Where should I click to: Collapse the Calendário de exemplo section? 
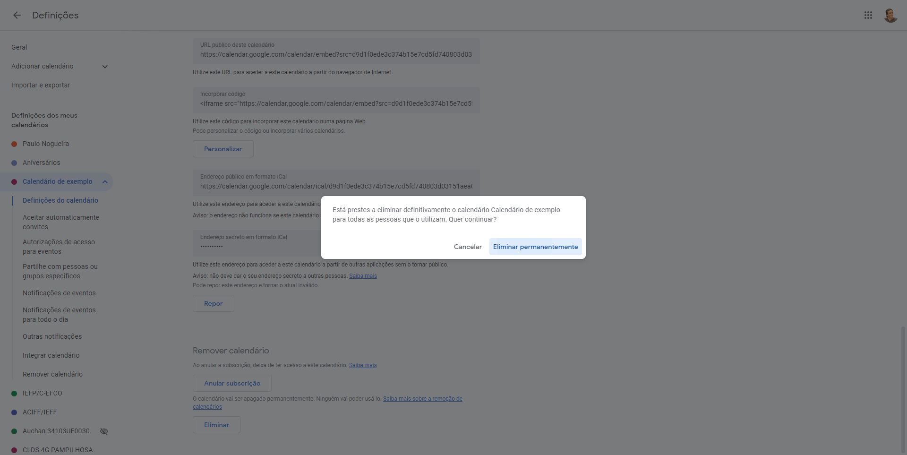click(105, 182)
